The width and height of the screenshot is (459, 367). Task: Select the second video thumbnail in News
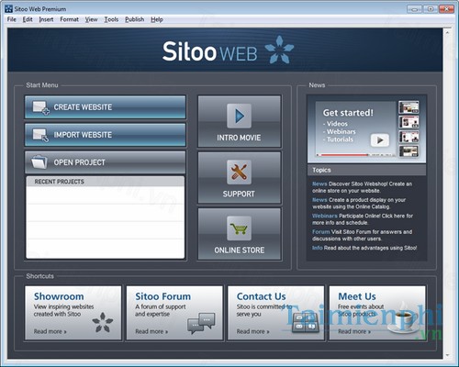point(409,122)
